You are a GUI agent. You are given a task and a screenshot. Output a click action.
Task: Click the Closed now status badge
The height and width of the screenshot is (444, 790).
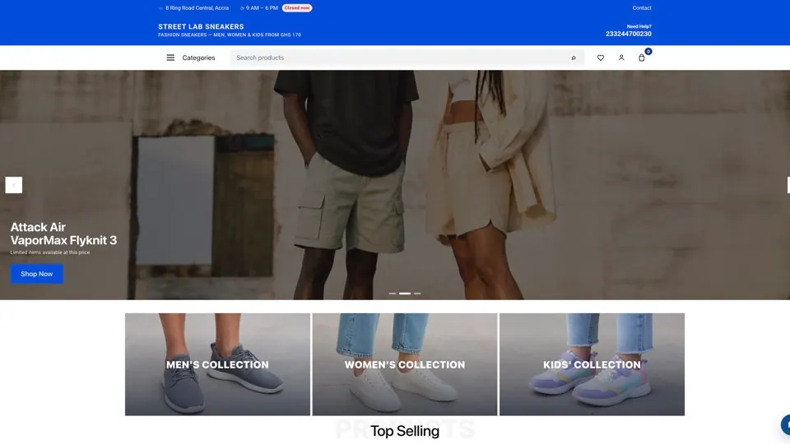(x=297, y=8)
